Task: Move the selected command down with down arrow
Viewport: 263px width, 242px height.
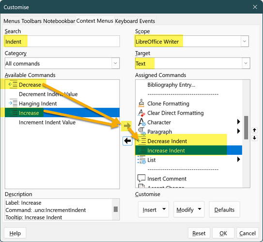Action: point(254,138)
